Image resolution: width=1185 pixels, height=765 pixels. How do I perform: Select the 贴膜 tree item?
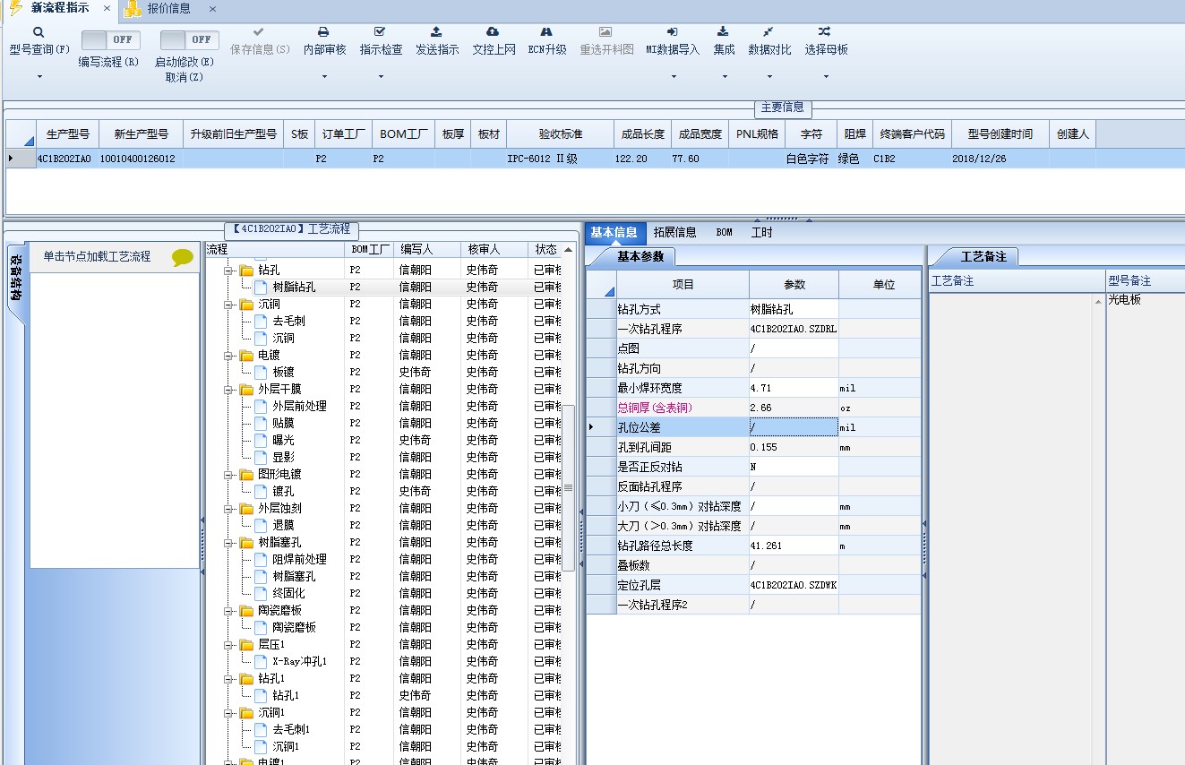pyautogui.click(x=283, y=424)
